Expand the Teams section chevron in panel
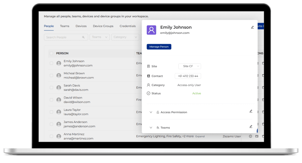Image resolution: width=302 pixels, height=163 pixels. click(151, 128)
